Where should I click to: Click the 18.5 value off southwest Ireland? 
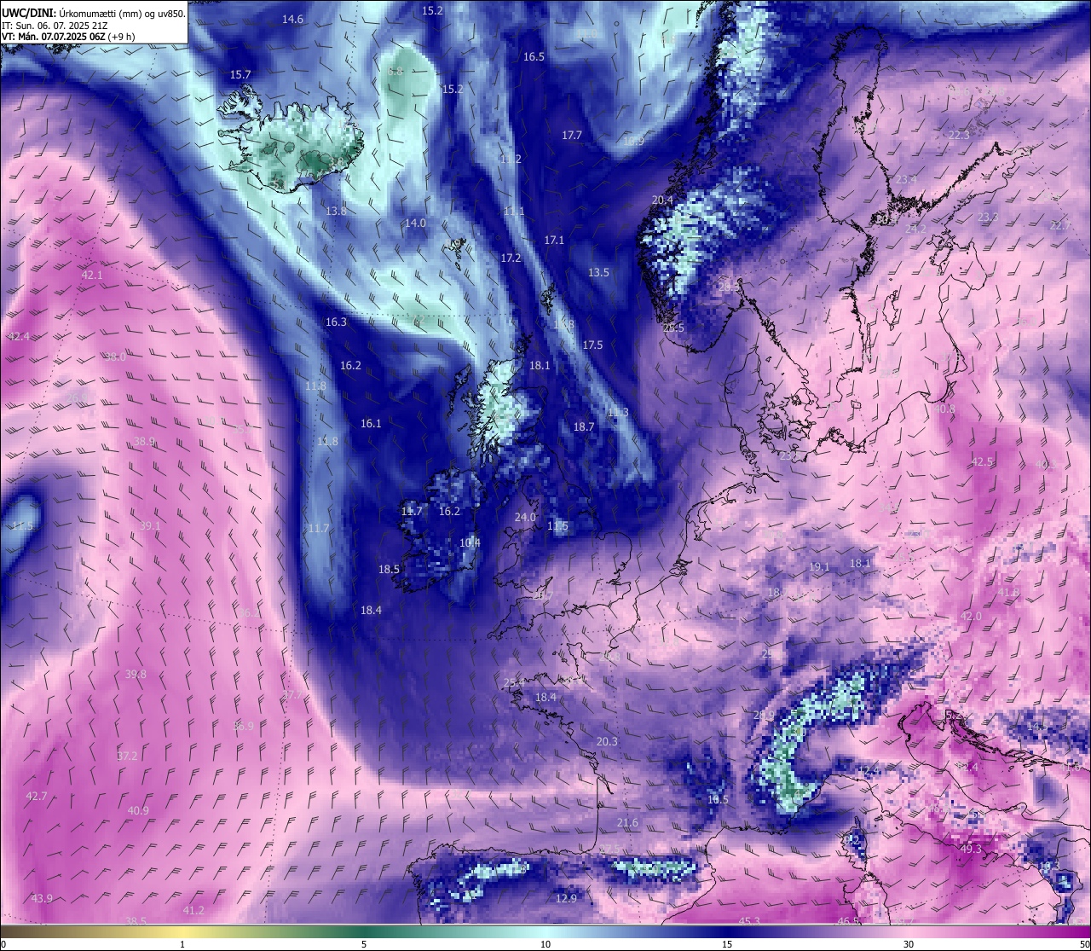click(x=389, y=568)
